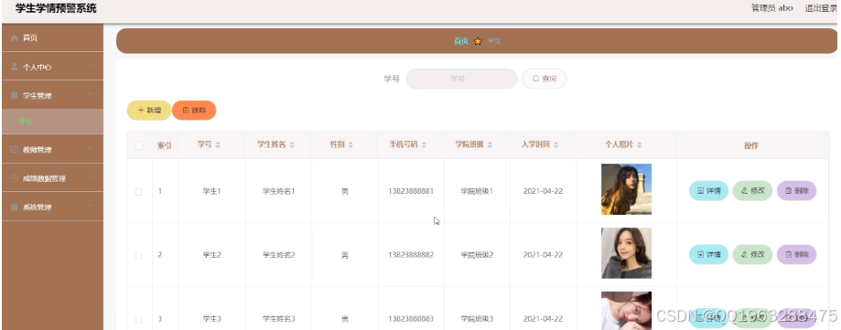The width and height of the screenshot is (841, 330).
Task: Click the icon beside 成绩数据管理
Action: point(15,178)
